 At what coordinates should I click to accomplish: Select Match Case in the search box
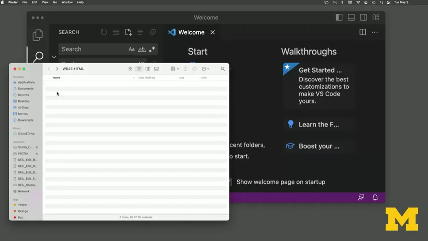click(x=132, y=49)
